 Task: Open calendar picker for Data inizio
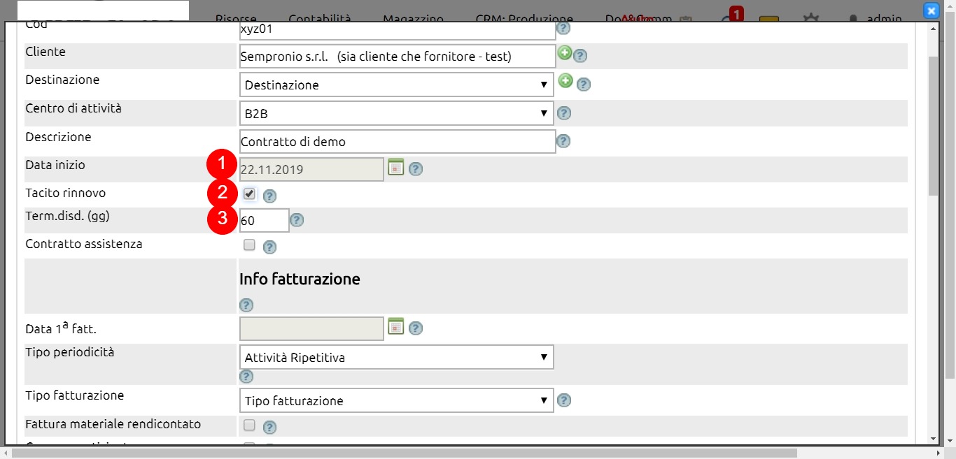(x=396, y=168)
